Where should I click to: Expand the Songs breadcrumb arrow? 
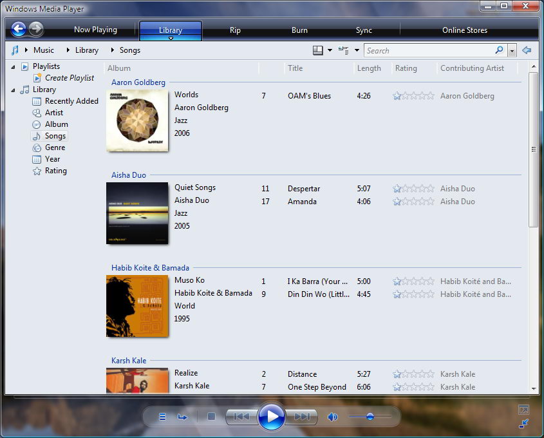point(113,50)
